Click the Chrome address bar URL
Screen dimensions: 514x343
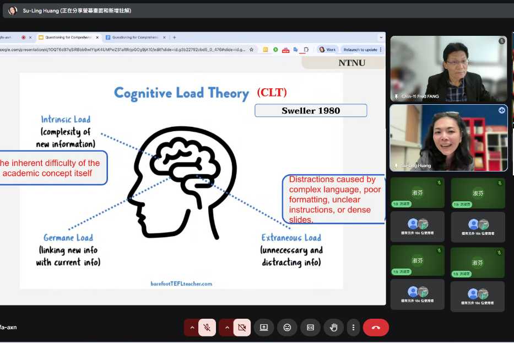121,50
